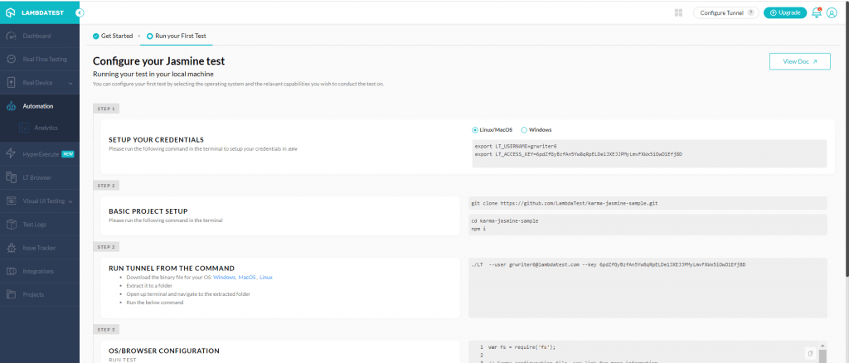This screenshot has width=849, height=363.
Task: Select the Linux/MacOS radio option
Action: click(475, 129)
